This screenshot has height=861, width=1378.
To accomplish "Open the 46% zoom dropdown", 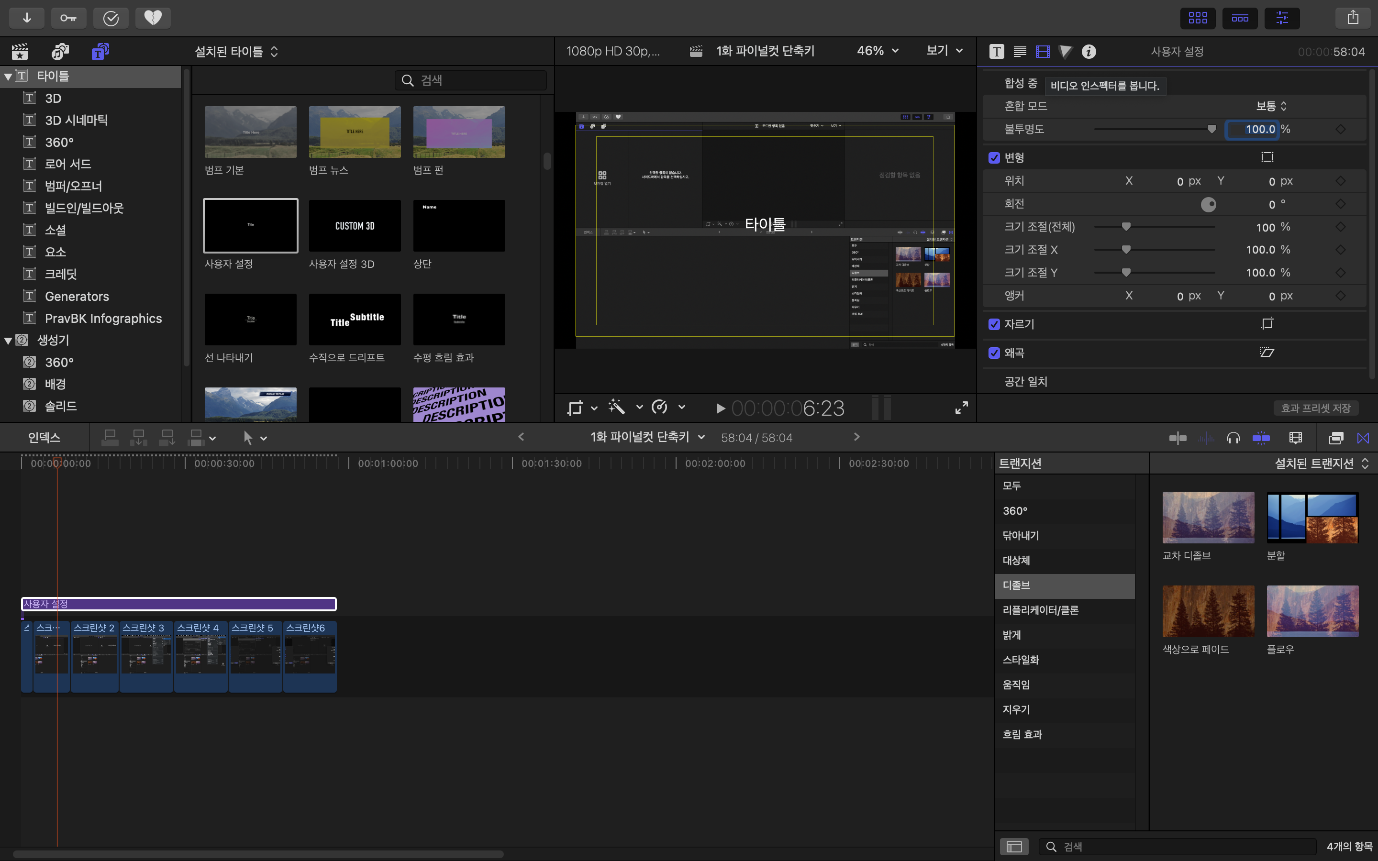I will [878, 51].
